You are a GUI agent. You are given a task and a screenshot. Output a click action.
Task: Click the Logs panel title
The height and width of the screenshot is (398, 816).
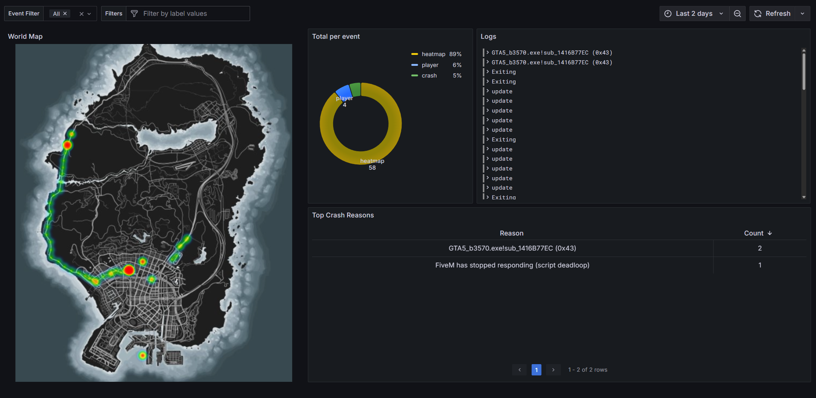[x=488, y=36]
